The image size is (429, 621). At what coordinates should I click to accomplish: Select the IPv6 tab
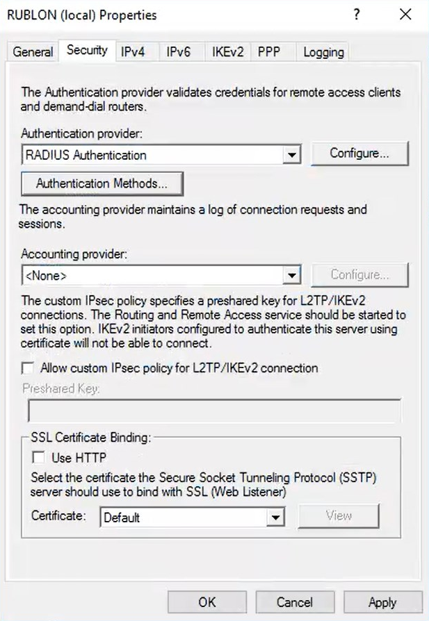coord(178,51)
